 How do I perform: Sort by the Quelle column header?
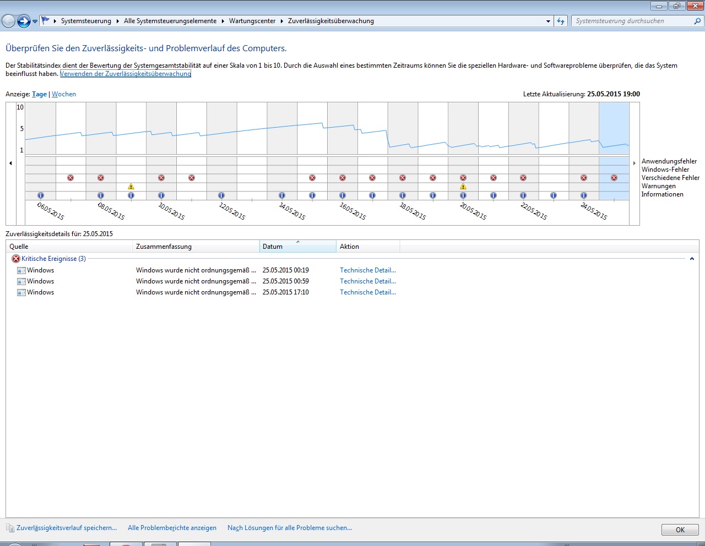69,247
